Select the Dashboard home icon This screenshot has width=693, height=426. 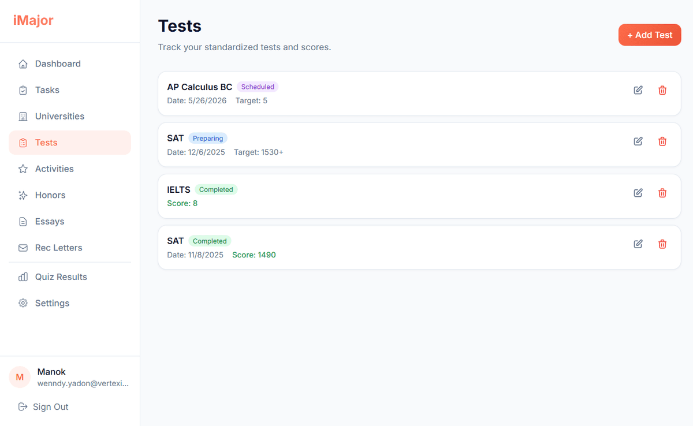(x=23, y=63)
